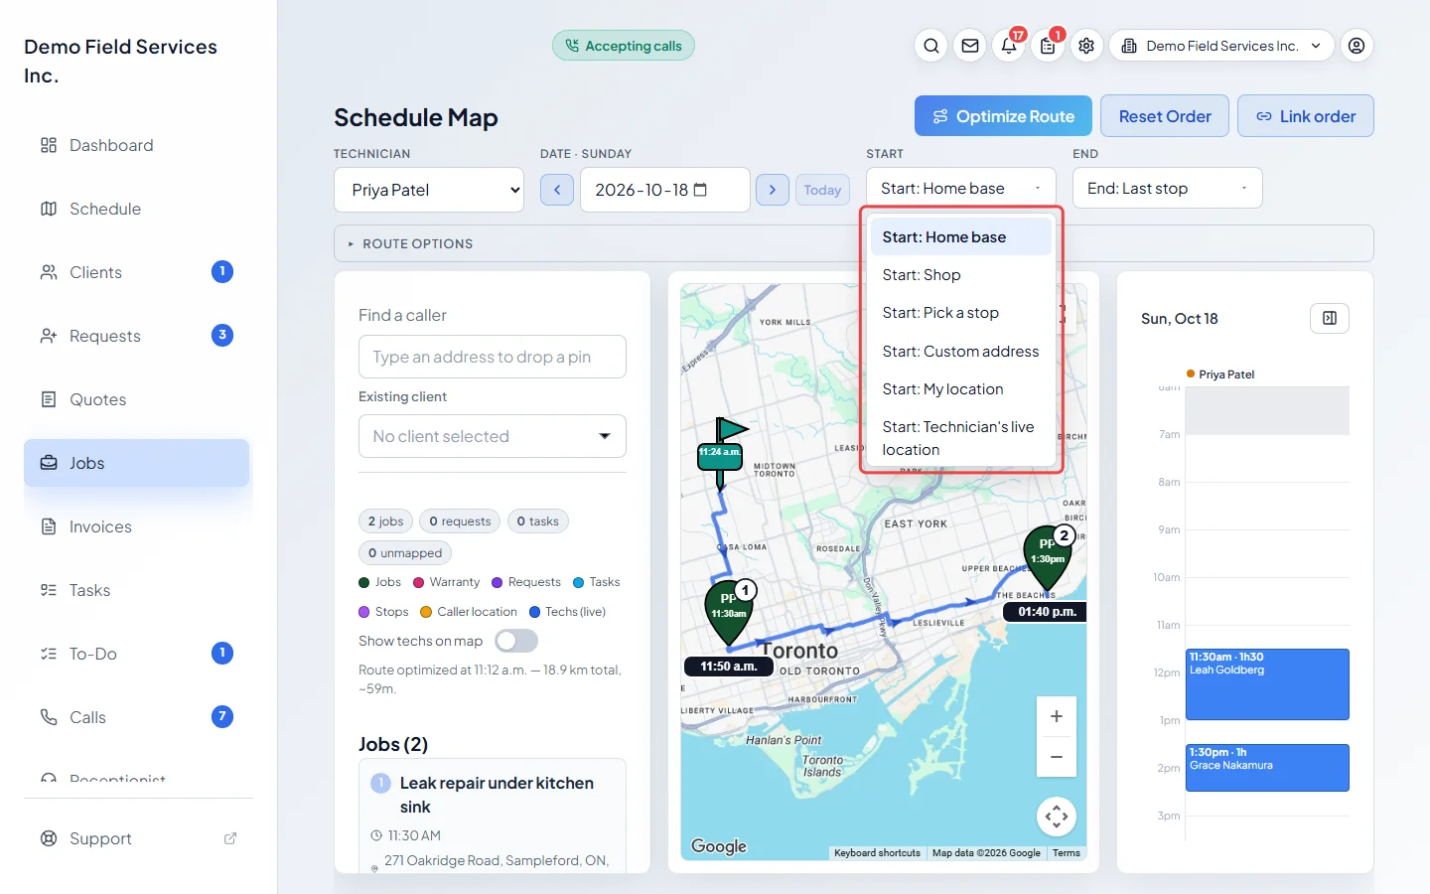Screen dimensions: 1430x894
Task: Go to next date arrow
Action: tap(773, 190)
